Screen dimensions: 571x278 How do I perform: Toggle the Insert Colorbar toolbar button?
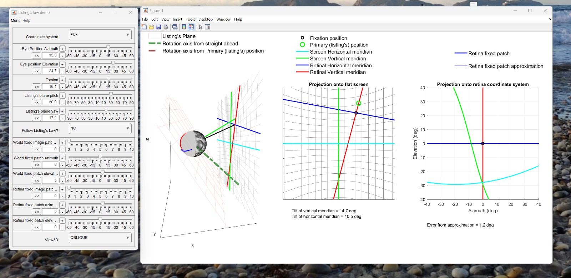[x=184, y=27]
